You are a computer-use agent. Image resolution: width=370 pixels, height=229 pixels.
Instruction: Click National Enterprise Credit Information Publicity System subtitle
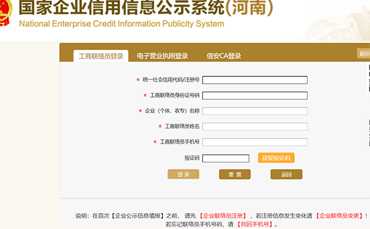[x=122, y=24]
